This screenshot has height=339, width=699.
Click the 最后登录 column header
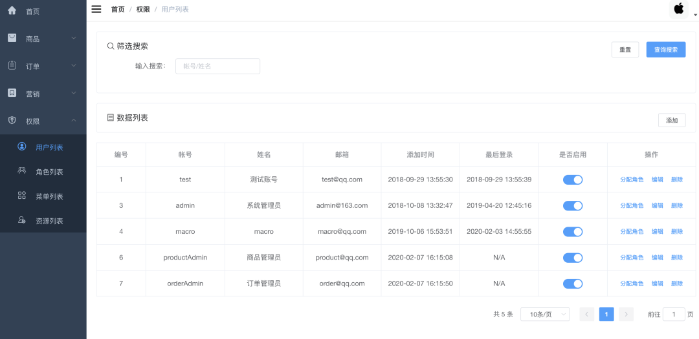pyautogui.click(x=499, y=155)
